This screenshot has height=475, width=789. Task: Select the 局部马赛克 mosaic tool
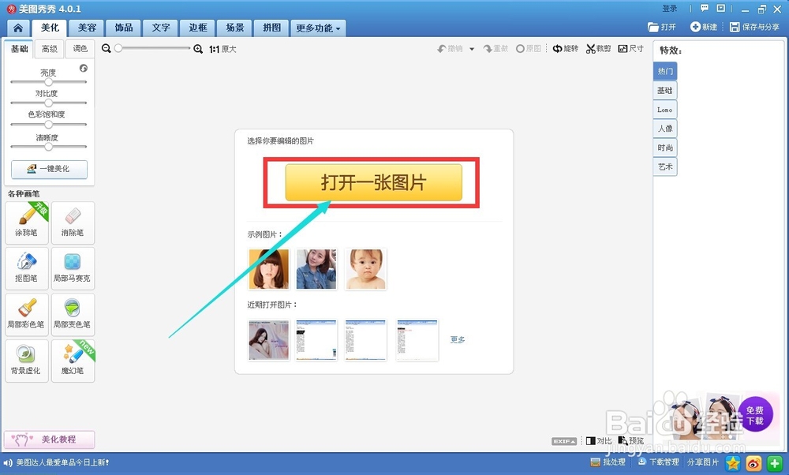tap(73, 268)
